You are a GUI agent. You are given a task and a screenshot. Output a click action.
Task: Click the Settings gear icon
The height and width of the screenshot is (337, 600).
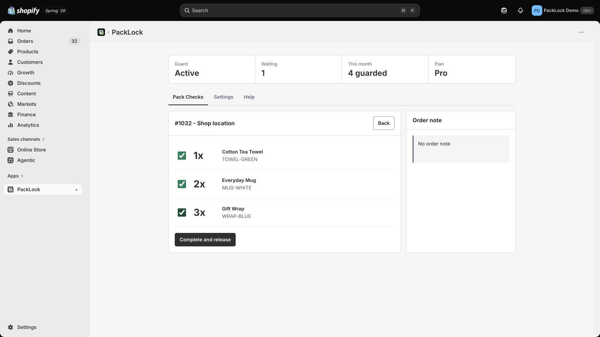pyautogui.click(x=10, y=327)
